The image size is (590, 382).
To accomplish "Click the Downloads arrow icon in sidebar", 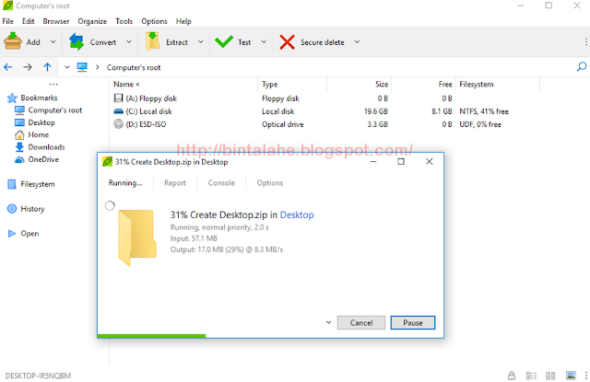I will 19,147.
